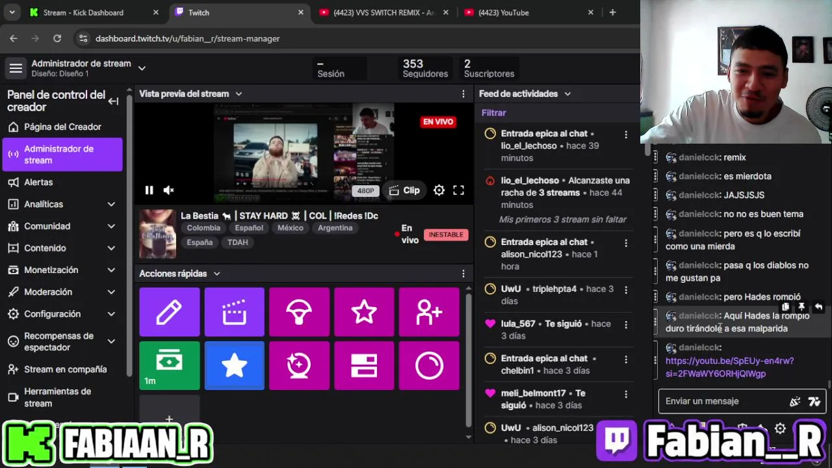Image resolution: width=832 pixels, height=468 pixels.
Task: Enter fullscreen on stream preview
Action: pyautogui.click(x=459, y=190)
